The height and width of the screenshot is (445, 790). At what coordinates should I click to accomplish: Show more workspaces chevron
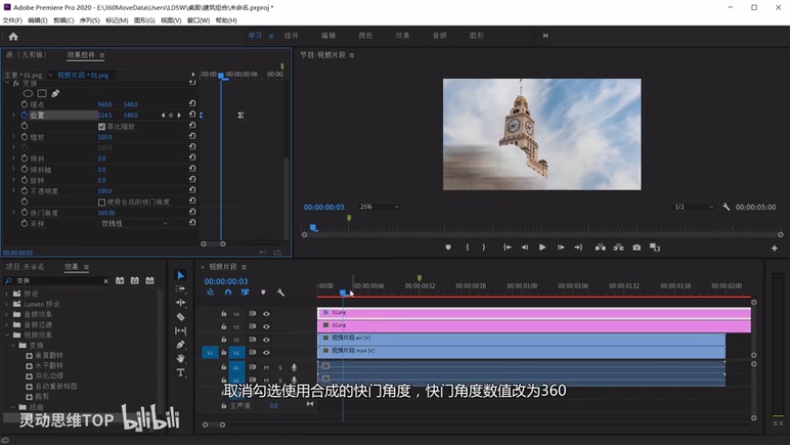(x=545, y=35)
